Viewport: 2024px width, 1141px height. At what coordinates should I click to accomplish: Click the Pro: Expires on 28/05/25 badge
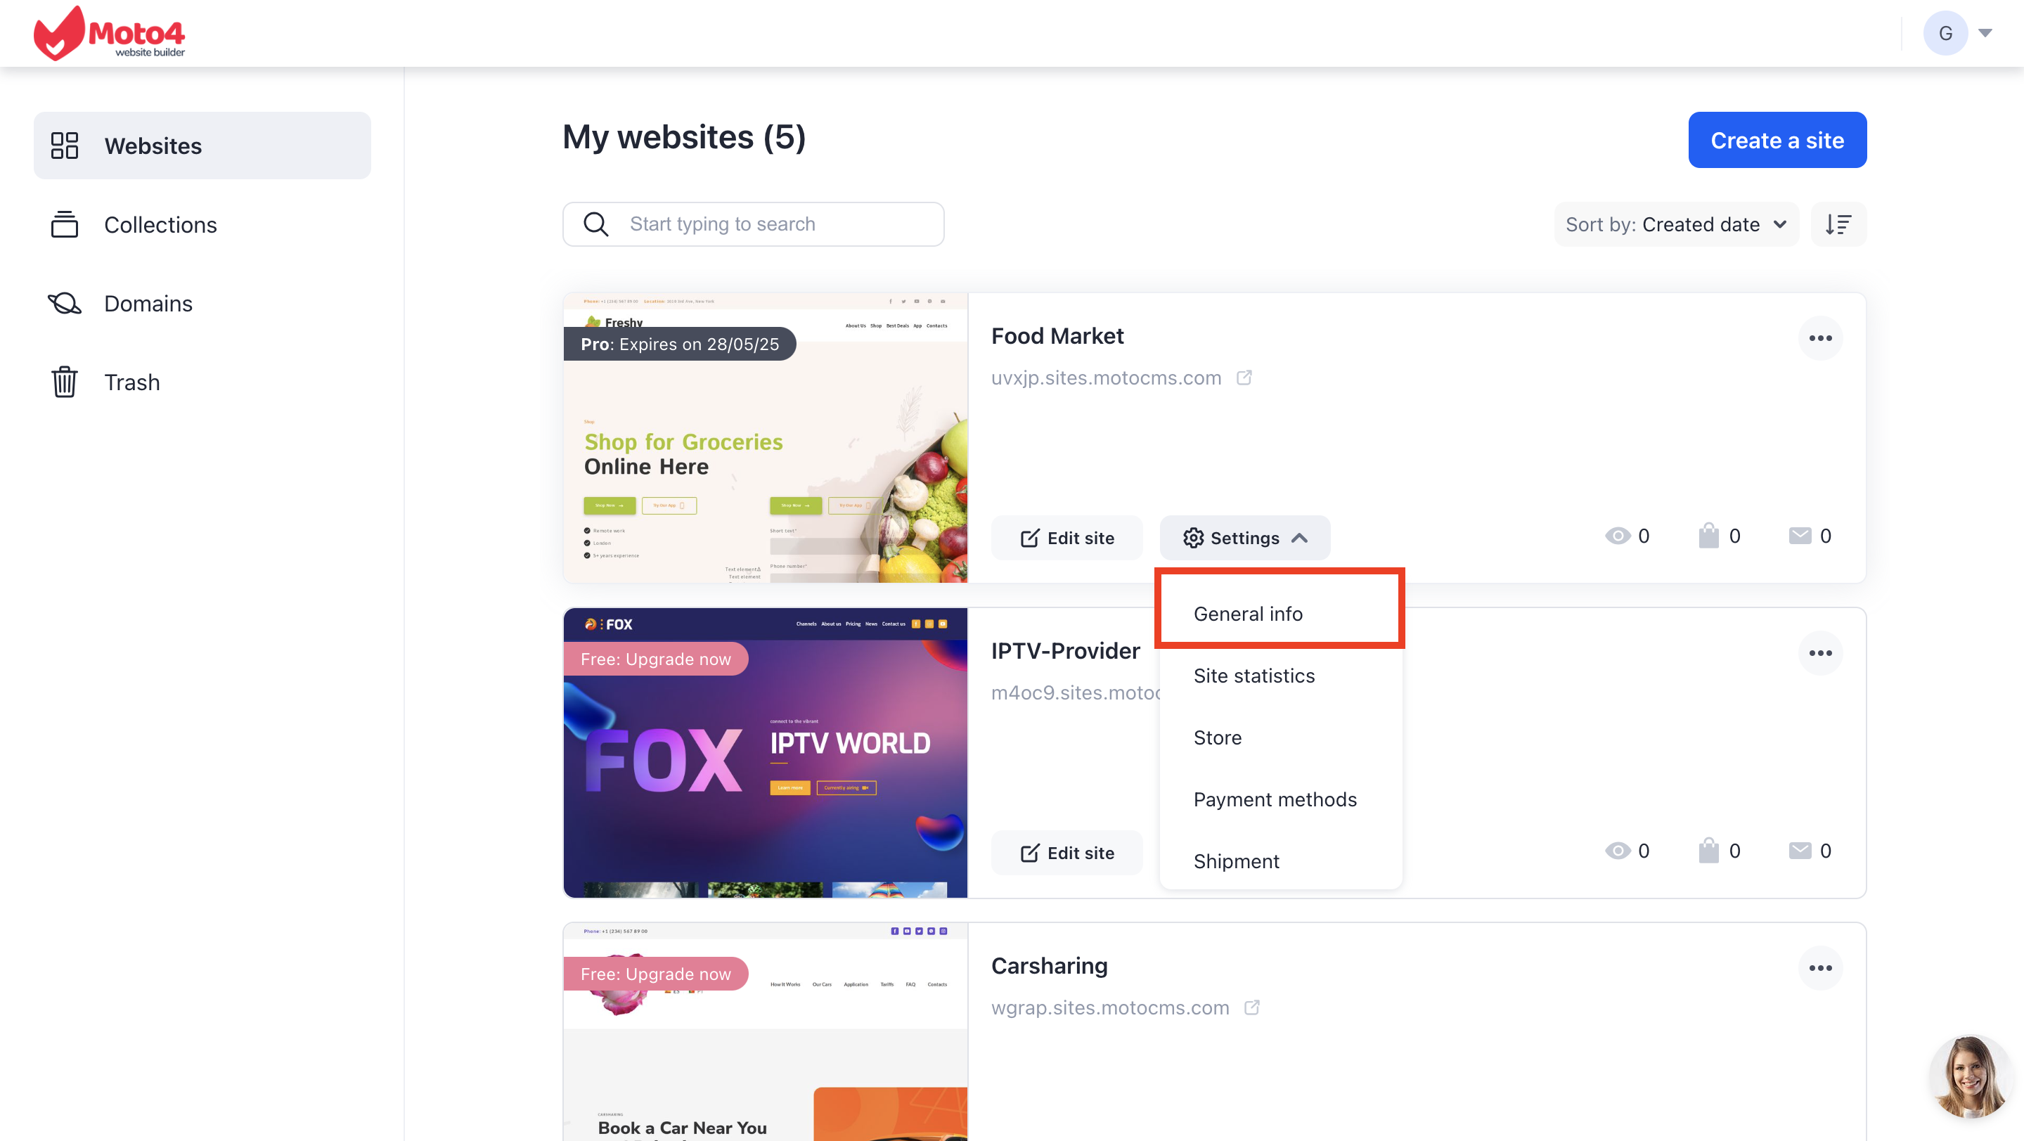pos(680,344)
